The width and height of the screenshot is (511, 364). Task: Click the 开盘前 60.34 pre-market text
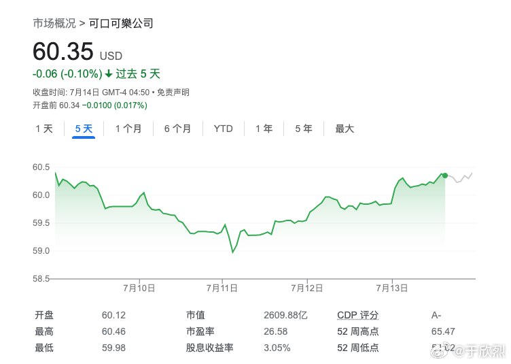point(56,105)
